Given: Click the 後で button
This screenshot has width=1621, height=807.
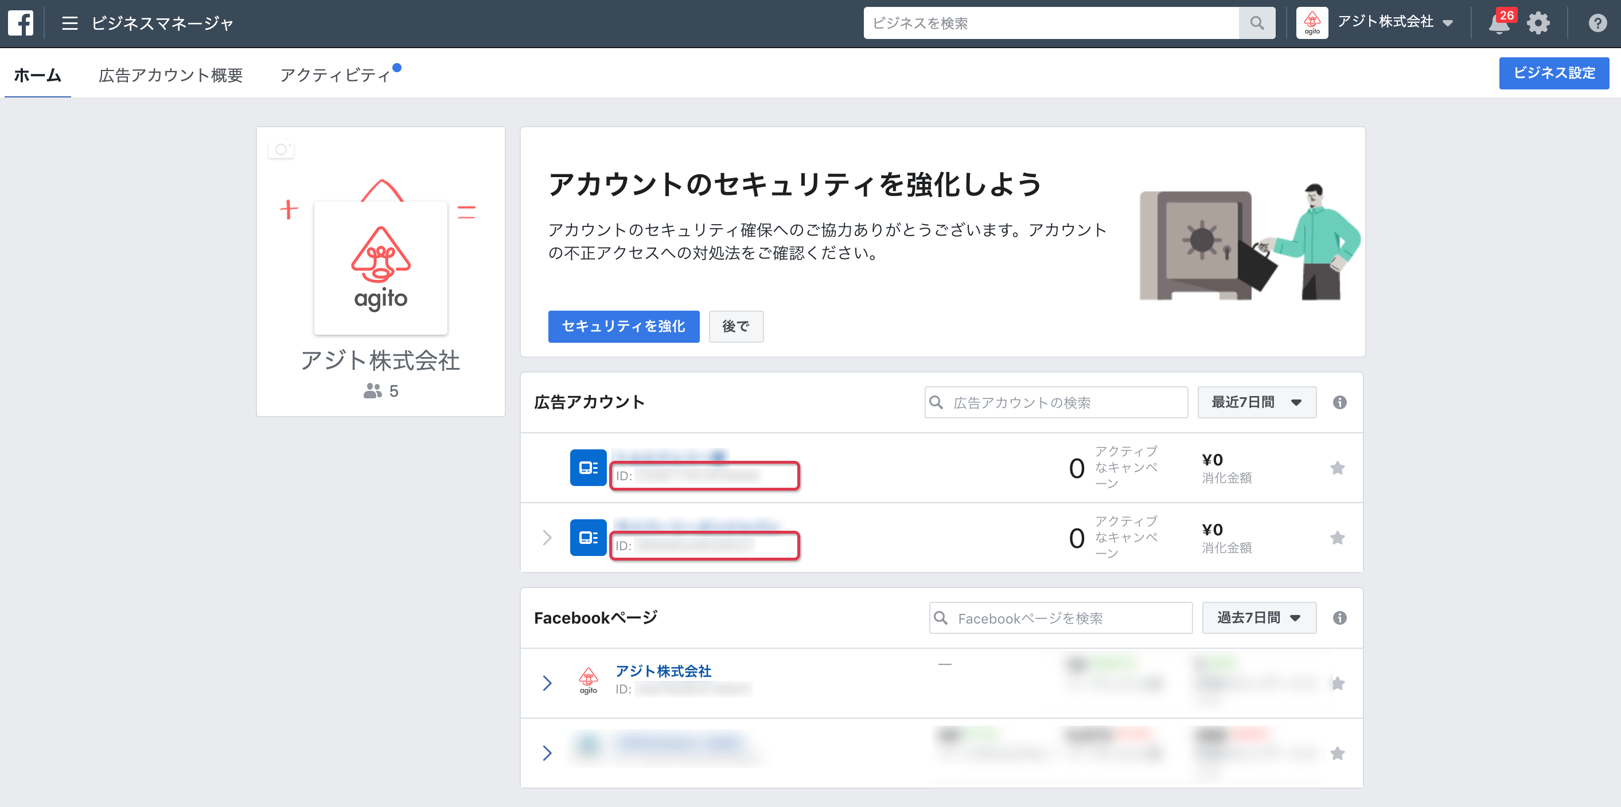Looking at the screenshot, I should pos(735,327).
